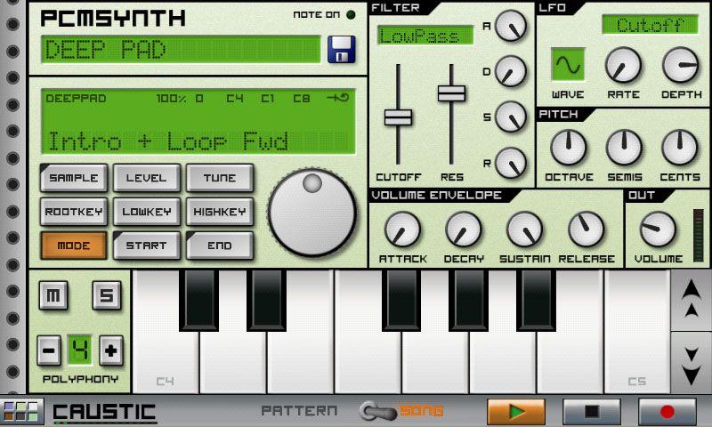Select the START parameter button
The width and height of the screenshot is (712, 427).
coord(146,246)
